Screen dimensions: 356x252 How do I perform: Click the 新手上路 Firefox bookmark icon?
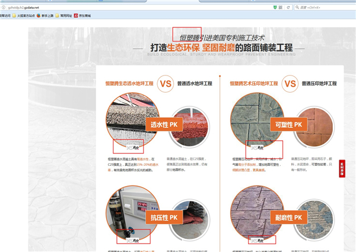point(38,16)
